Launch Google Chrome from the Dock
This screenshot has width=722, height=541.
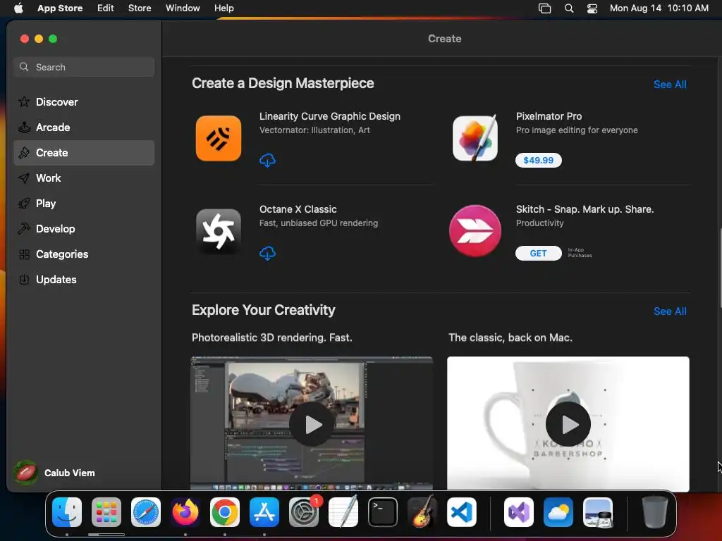pyautogui.click(x=225, y=512)
